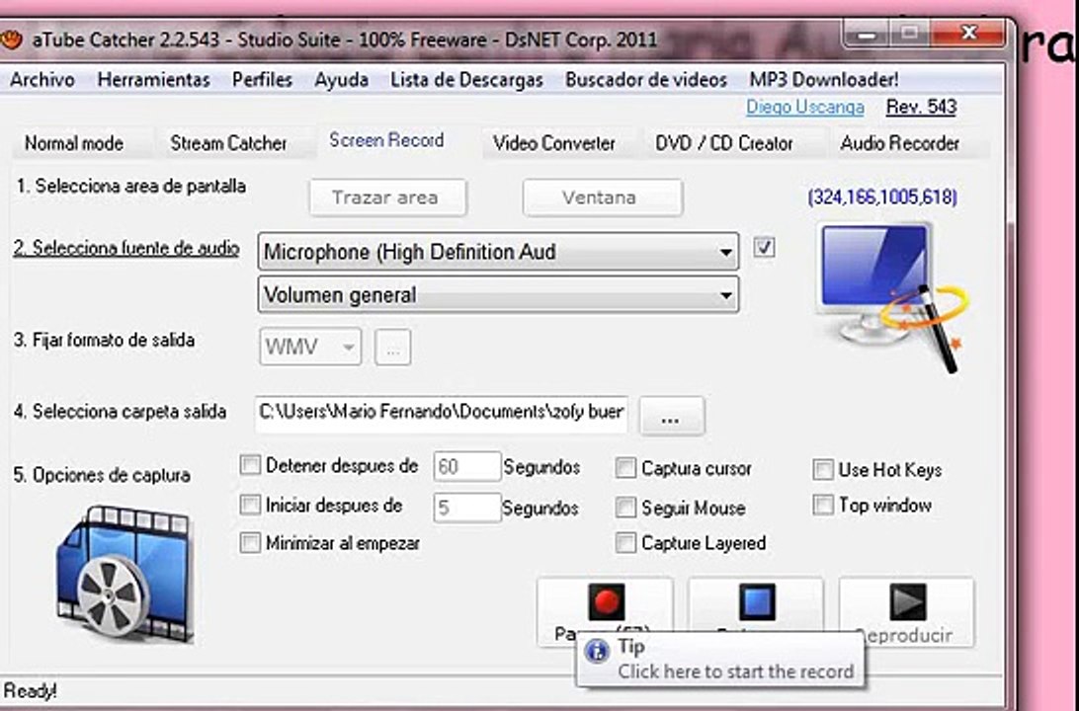Screen dimensions: 1079x711
Task: Open the WMV output format dropdown
Action: (x=310, y=347)
